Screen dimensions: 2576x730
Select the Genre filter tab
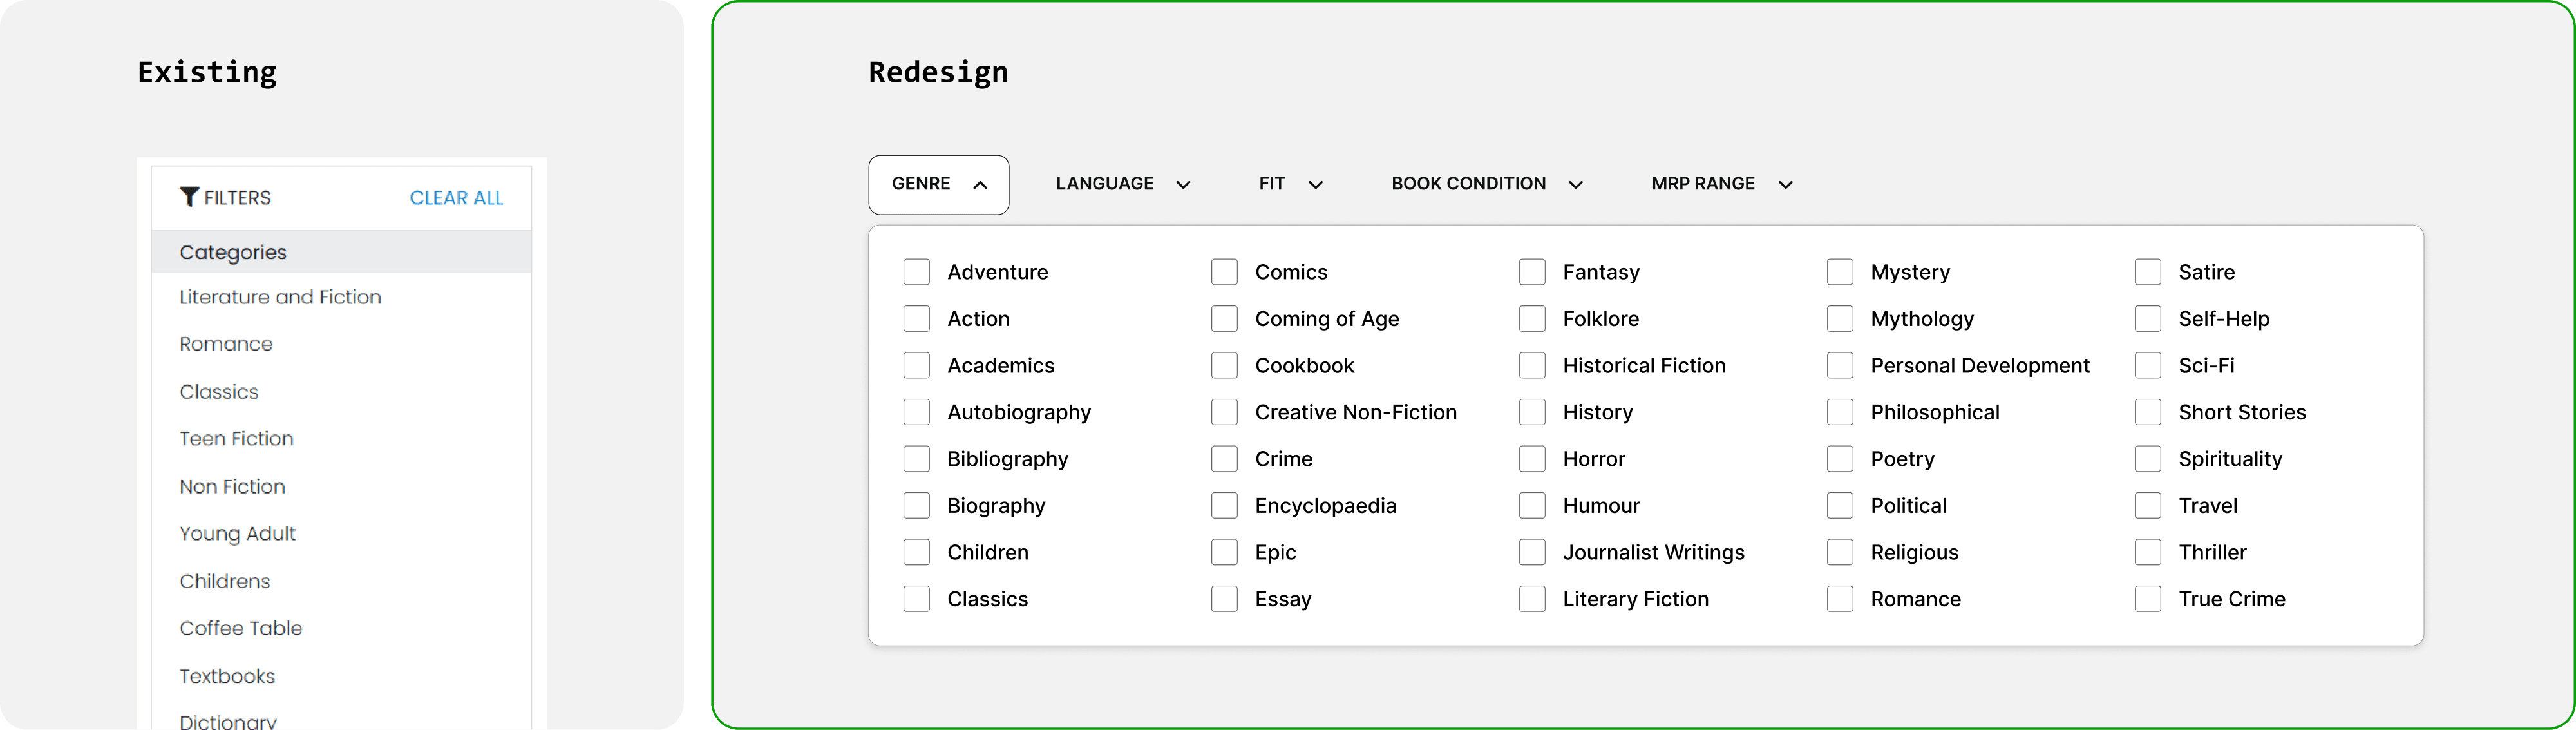point(921,184)
